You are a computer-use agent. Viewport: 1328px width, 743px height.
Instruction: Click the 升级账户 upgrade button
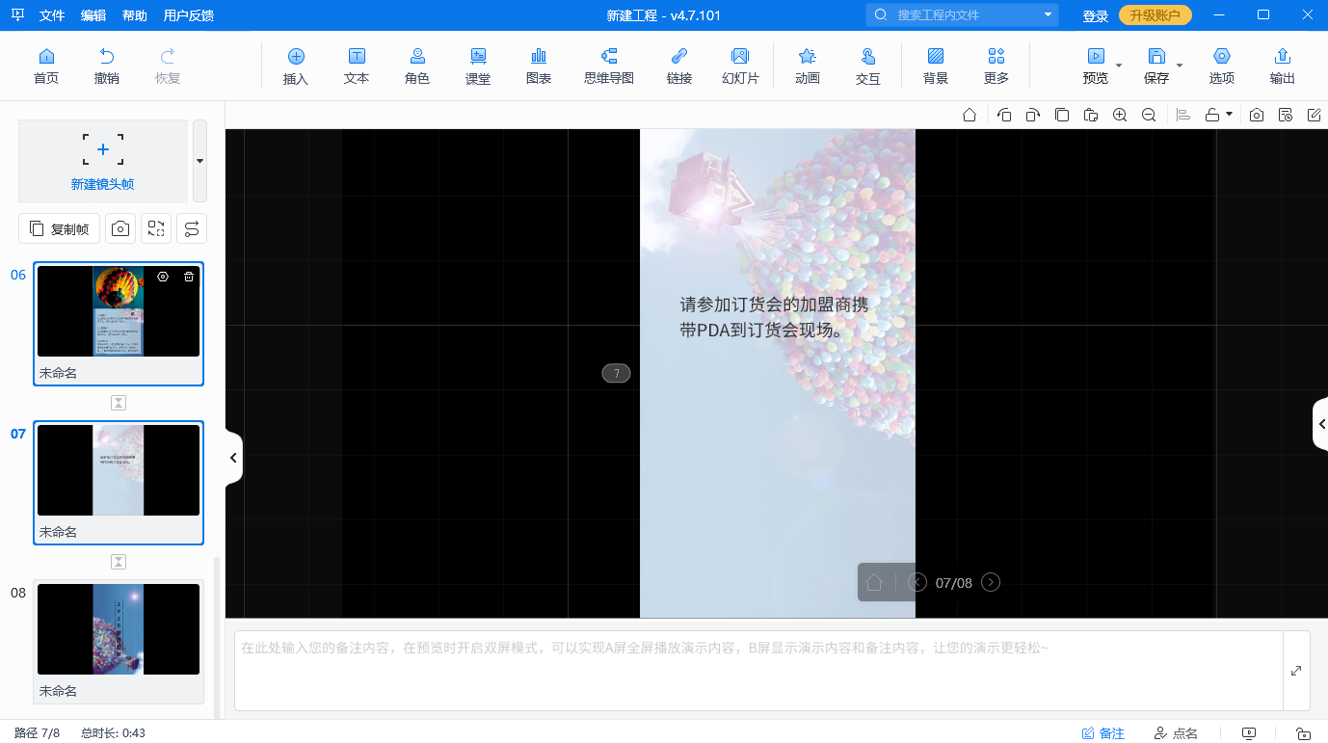pyautogui.click(x=1155, y=15)
